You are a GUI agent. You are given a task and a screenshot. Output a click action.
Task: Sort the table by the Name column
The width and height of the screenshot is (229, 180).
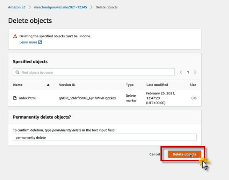click(x=18, y=85)
